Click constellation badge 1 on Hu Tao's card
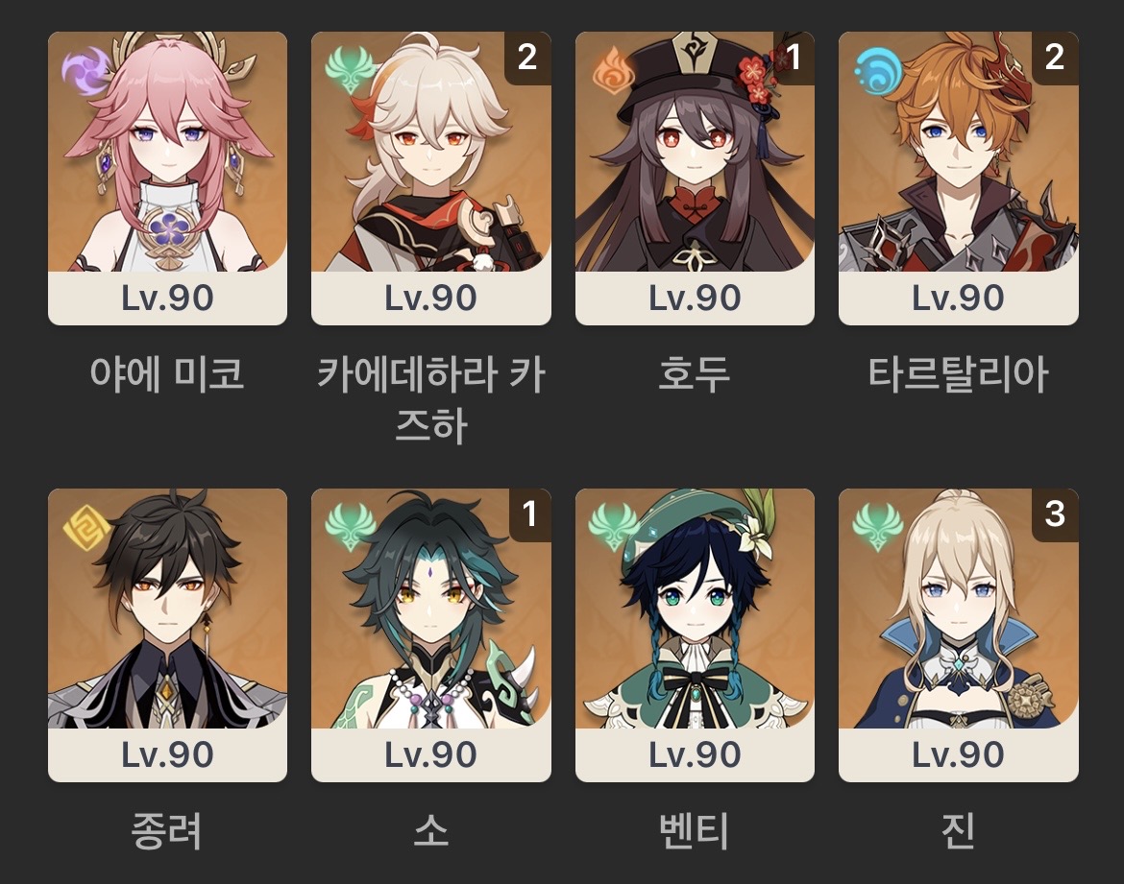 tap(793, 58)
